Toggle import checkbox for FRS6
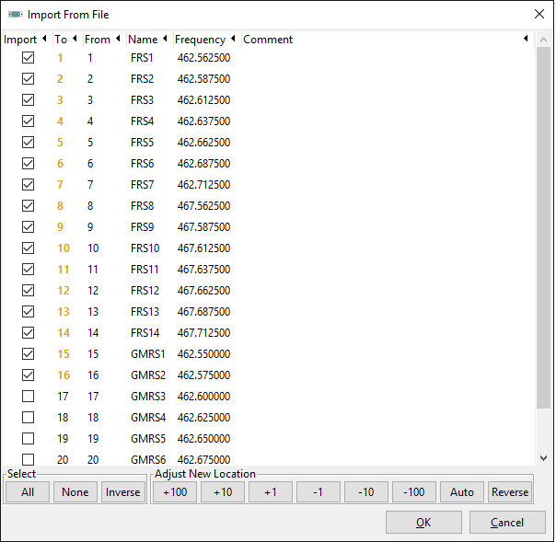The width and height of the screenshot is (556, 542). [28, 164]
